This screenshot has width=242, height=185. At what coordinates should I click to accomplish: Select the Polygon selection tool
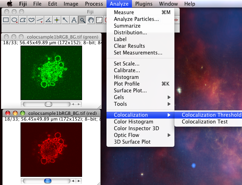pos(23,20)
